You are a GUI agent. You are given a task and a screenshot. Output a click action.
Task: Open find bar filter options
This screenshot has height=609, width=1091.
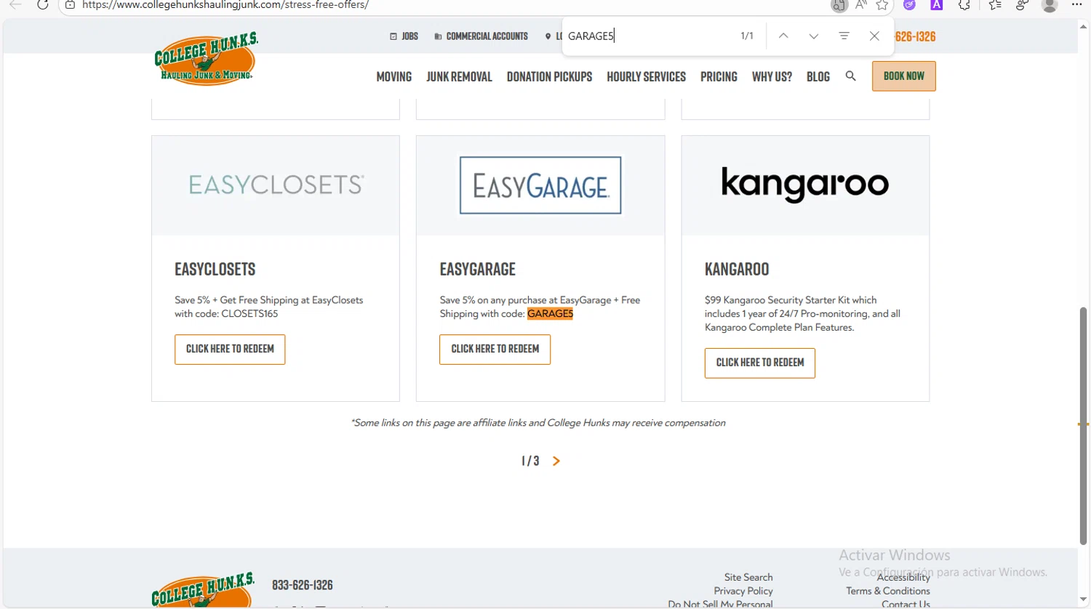(844, 36)
